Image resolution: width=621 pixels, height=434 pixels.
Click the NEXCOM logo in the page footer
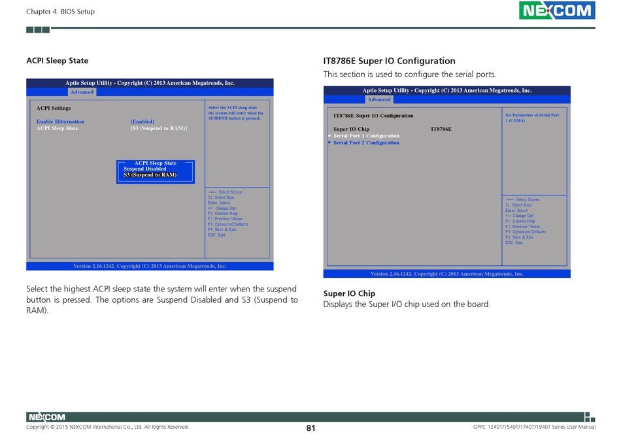[x=46, y=417]
